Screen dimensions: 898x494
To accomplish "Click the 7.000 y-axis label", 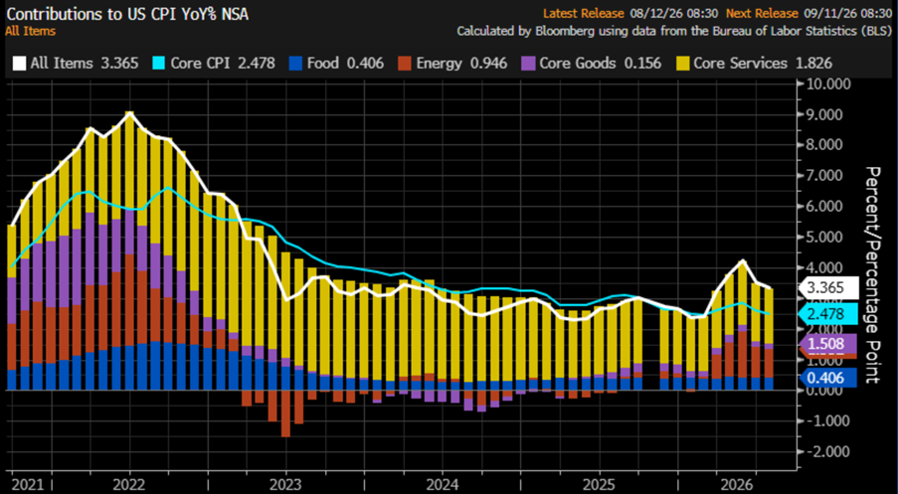I will (x=825, y=176).
